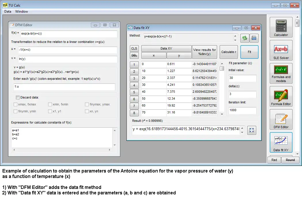Click TU Calc application title icon
Image resolution: width=302 pixels, height=199 pixels.
click(5, 5)
